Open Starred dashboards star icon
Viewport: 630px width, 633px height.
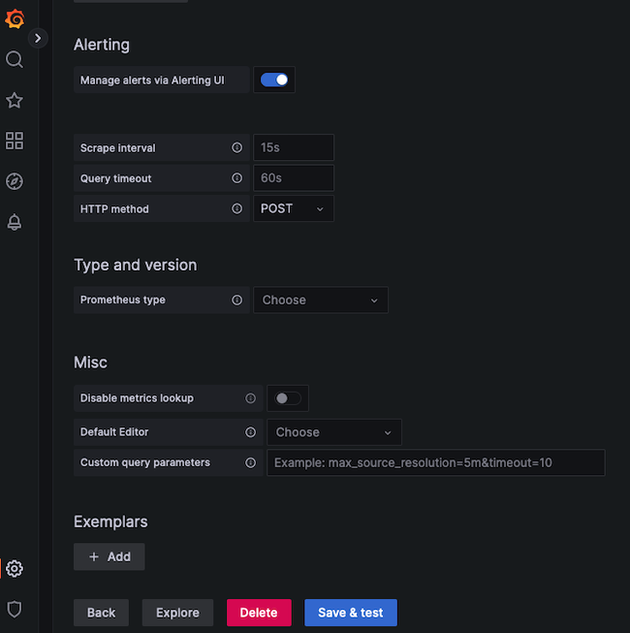(x=15, y=101)
